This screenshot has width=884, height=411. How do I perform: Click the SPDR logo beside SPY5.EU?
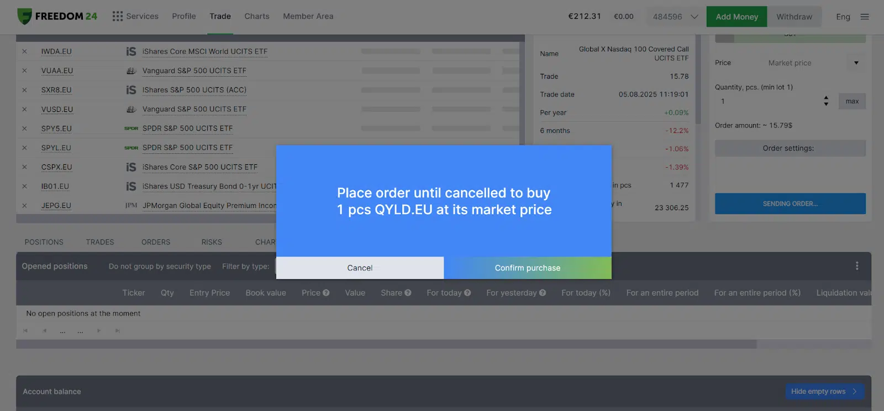pyautogui.click(x=131, y=129)
